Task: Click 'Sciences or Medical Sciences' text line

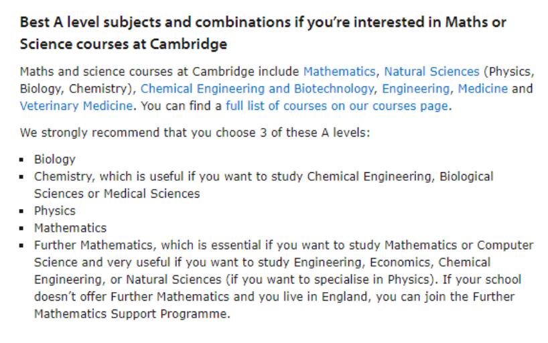Action: coord(117,194)
